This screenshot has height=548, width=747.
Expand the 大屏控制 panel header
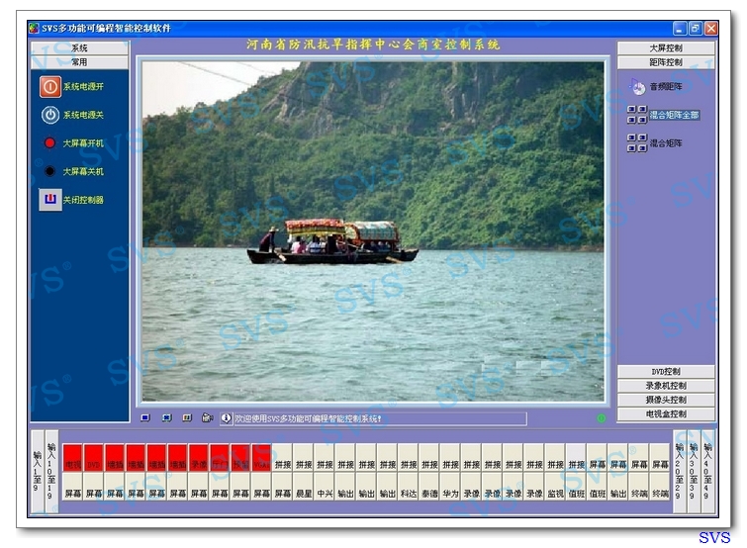(x=666, y=48)
